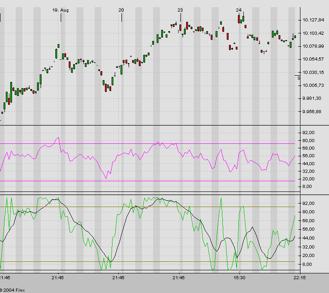Viewport: 329px width, 293px height.
Task: Click the divider between price and middle panel
Action: (x=147, y=126)
